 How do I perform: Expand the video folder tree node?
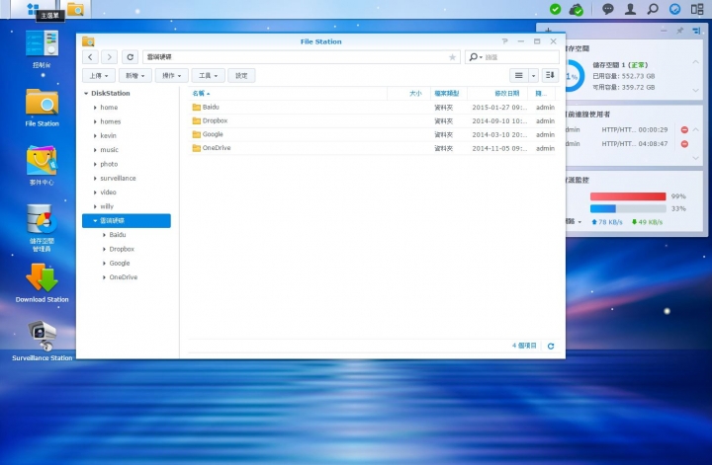point(95,193)
